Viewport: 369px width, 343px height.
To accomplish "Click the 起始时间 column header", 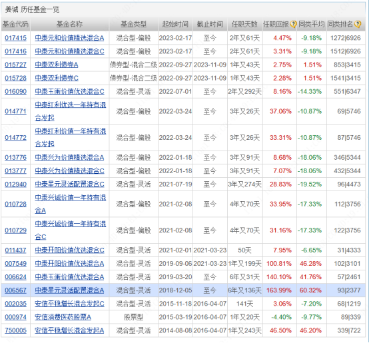I will [x=175, y=24].
